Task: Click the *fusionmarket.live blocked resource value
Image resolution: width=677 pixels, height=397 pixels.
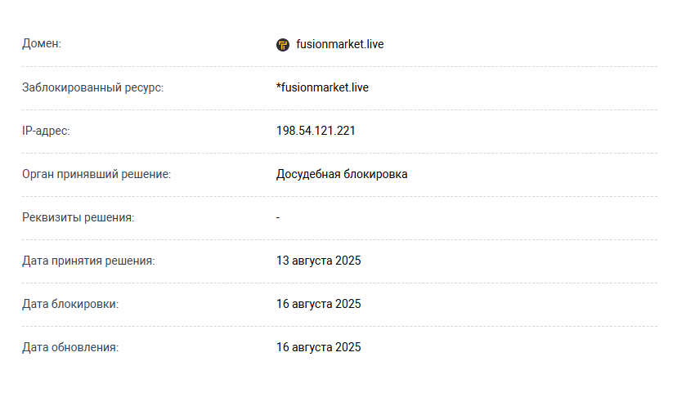Action: tap(322, 87)
